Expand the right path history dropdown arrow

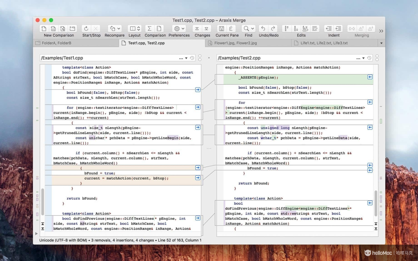(x=363, y=58)
